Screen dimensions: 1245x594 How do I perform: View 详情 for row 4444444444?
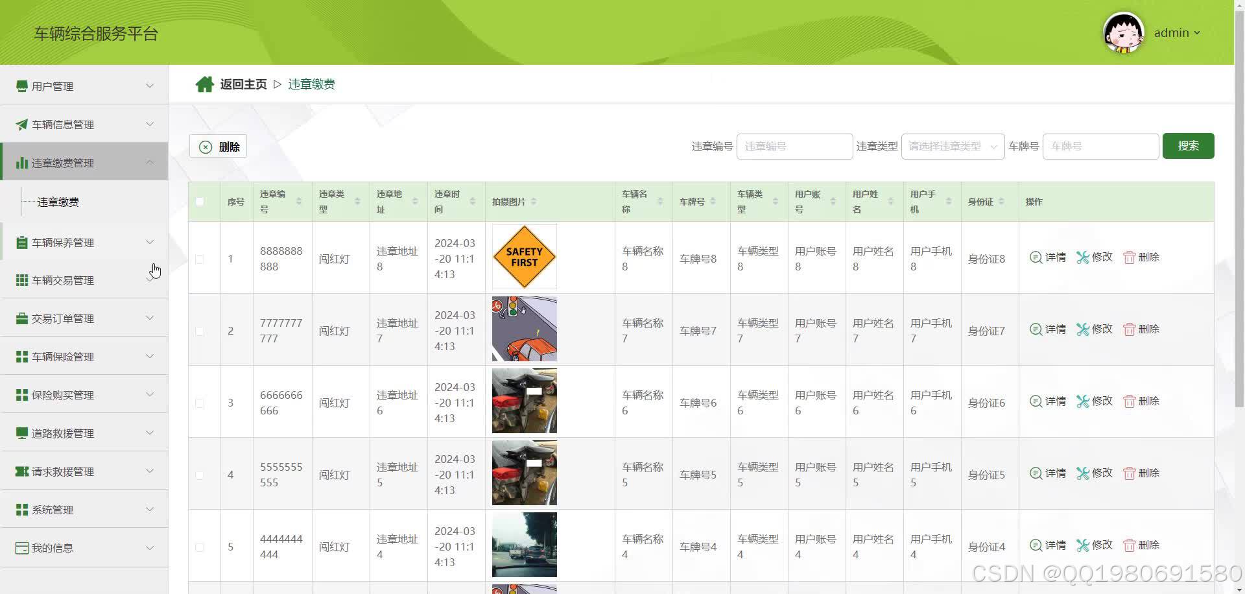(1048, 545)
